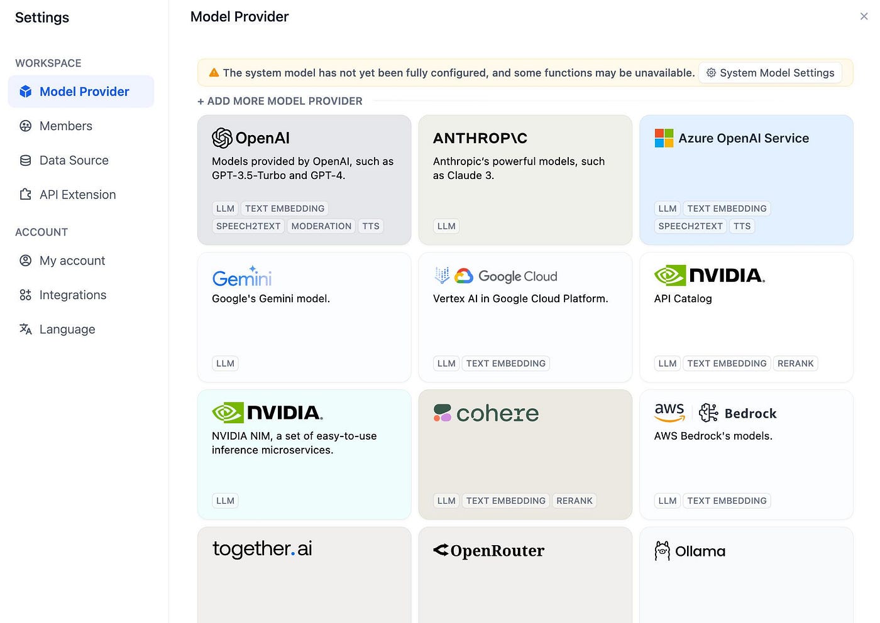Select the Members icon in the sidebar
Viewport: 880px width, 623px height.
pyautogui.click(x=25, y=126)
